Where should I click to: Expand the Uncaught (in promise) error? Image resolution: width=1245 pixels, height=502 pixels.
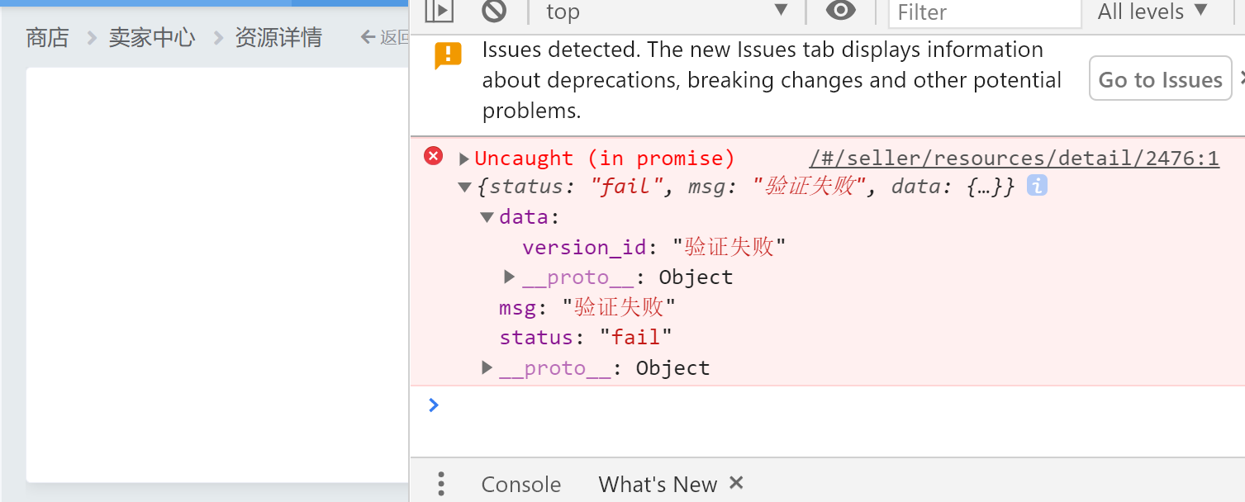[x=464, y=159]
